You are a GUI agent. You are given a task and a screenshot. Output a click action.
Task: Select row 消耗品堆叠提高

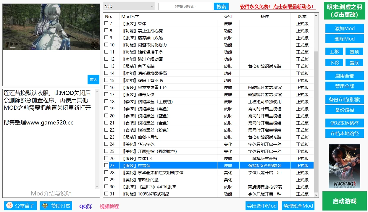tap(209, 73)
